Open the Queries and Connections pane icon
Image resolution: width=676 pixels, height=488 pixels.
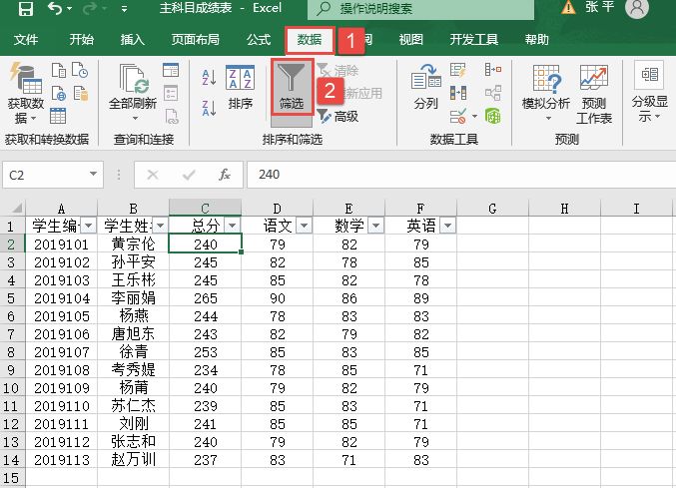click(171, 70)
